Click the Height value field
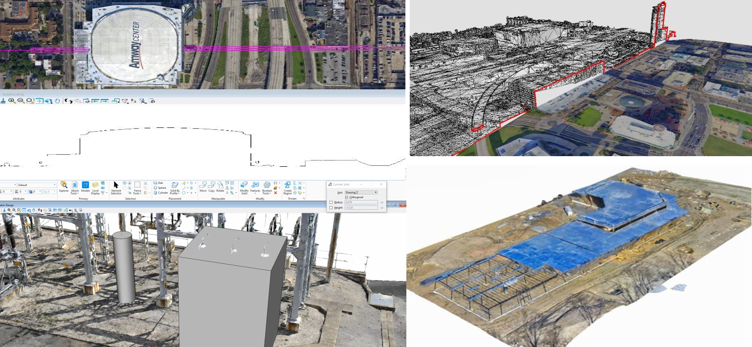752x347 pixels. 361,208
